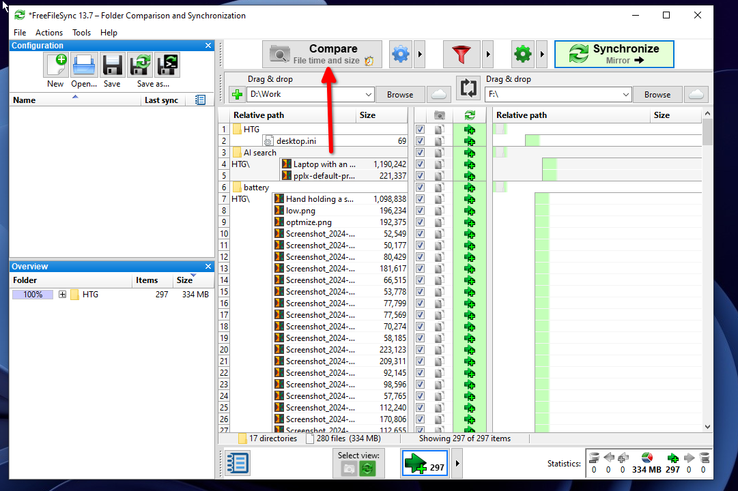Click the New configuration icon
This screenshot has width=738, height=491.
(56, 65)
